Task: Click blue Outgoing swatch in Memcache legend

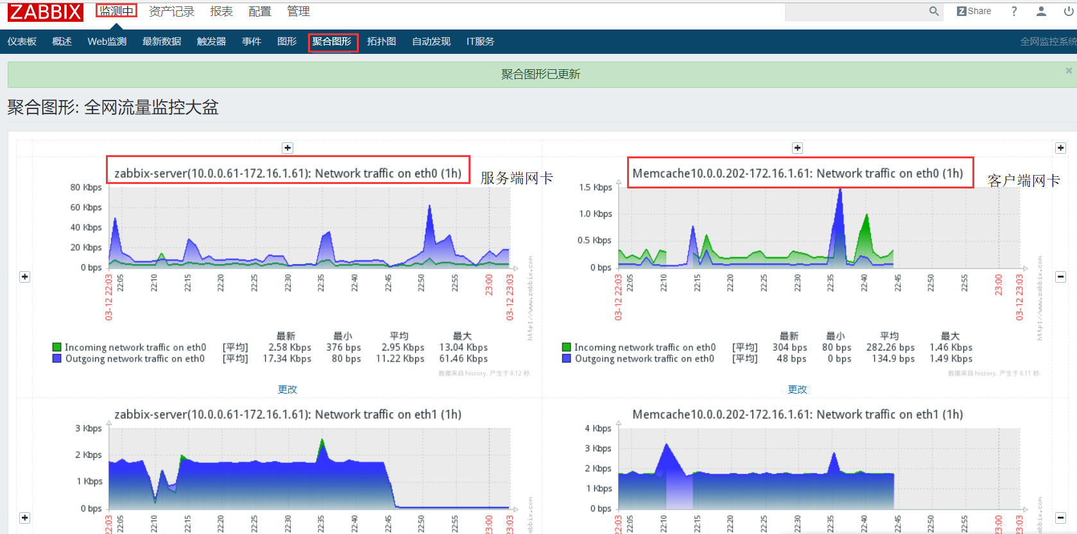Action: point(567,359)
